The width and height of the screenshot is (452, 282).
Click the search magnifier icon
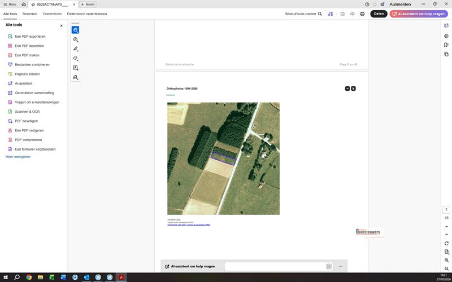pyautogui.click(x=320, y=14)
